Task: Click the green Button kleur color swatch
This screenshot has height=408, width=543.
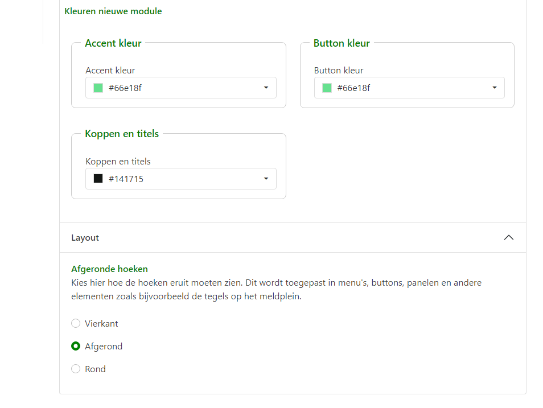Action: pos(327,88)
